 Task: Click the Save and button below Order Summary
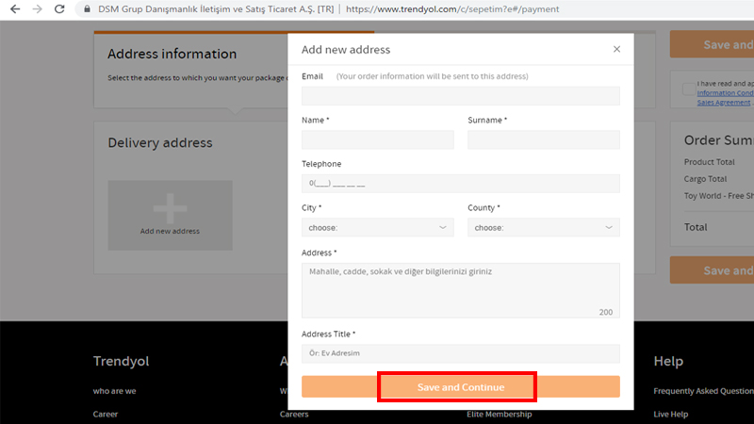coord(713,270)
